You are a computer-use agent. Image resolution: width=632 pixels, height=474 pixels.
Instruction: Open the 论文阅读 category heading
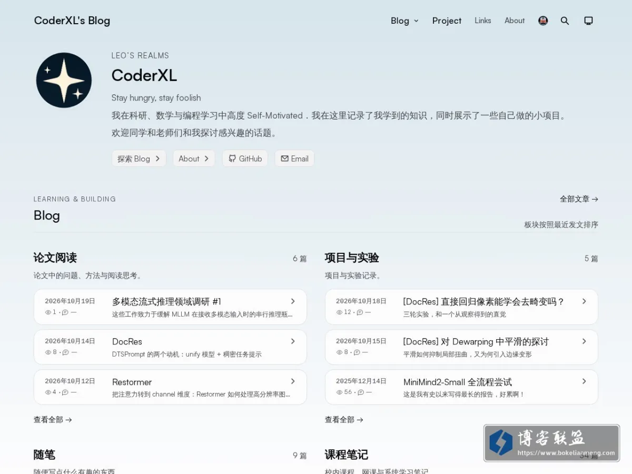pyautogui.click(x=55, y=258)
